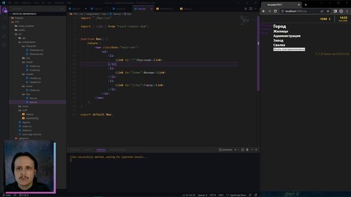Viewport: 351px width, 197px height.
Task: Open the browser side panel icon
Action: 335,11
